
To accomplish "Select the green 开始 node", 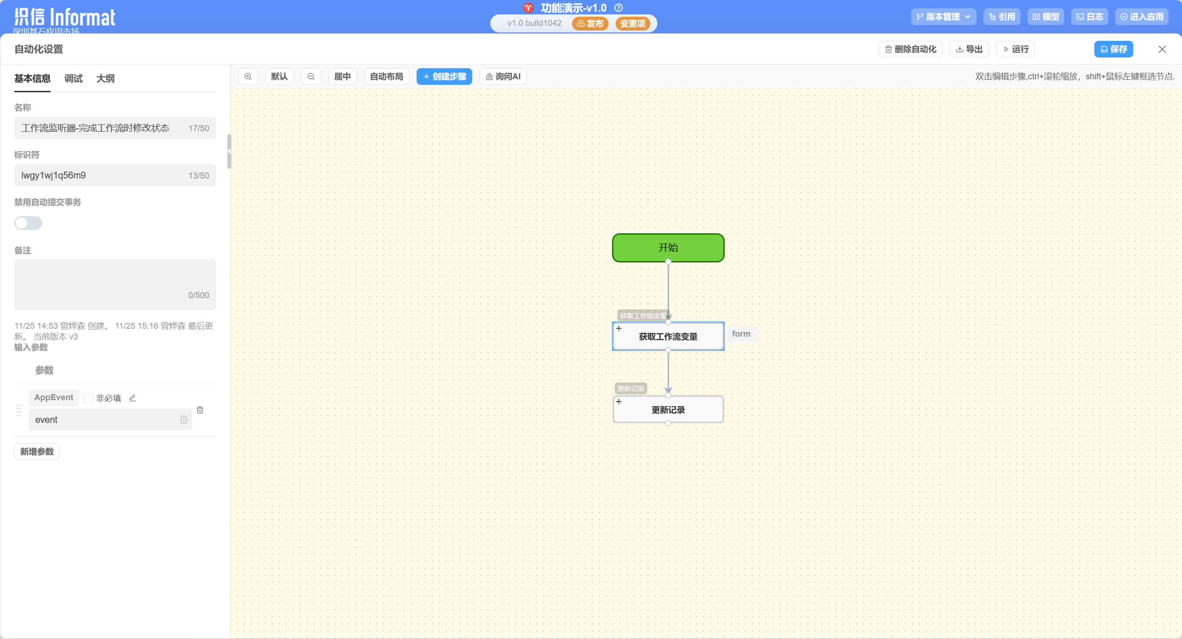I will (x=668, y=248).
